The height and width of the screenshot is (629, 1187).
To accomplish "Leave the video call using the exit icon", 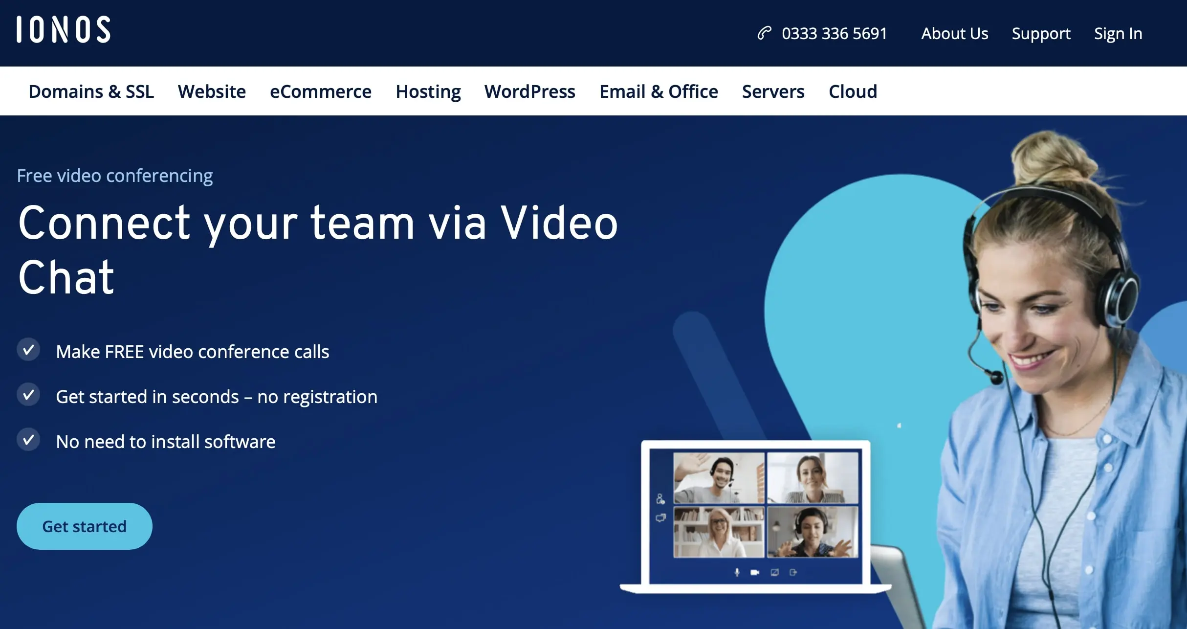I will click(x=793, y=572).
